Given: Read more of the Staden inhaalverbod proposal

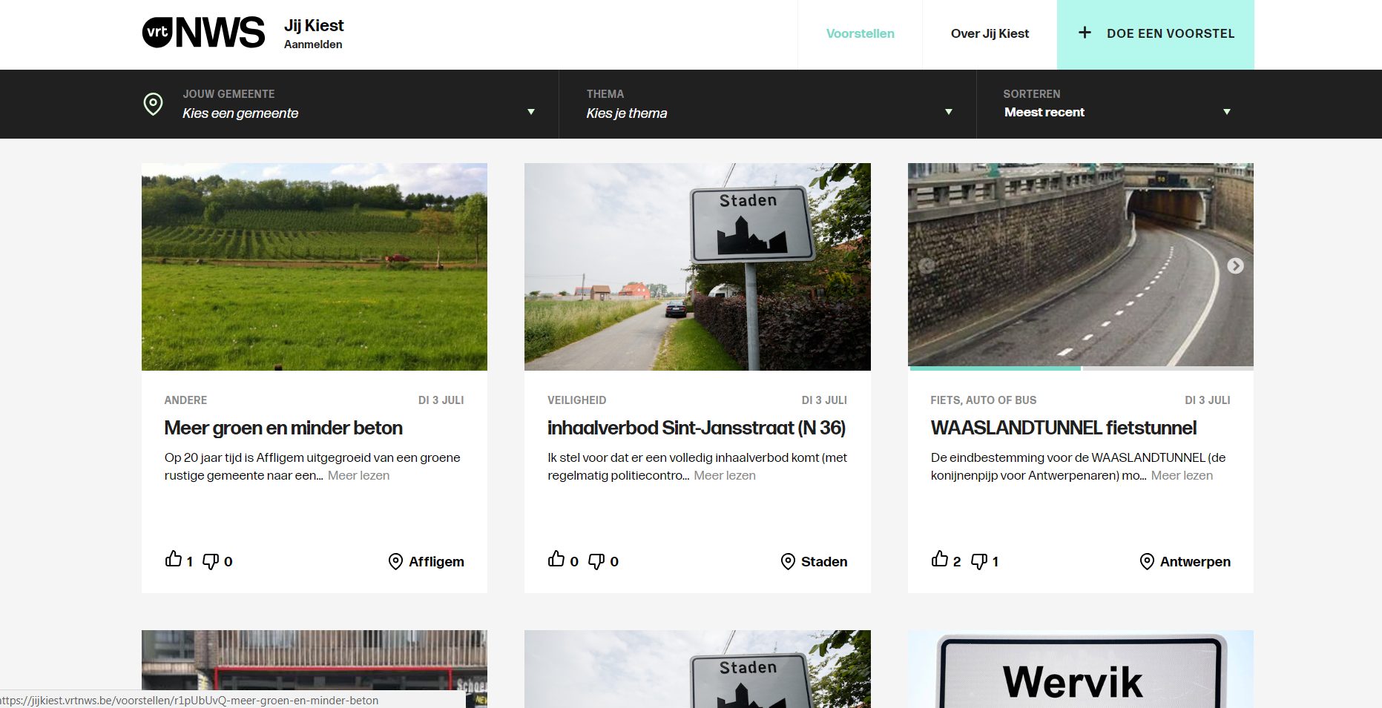Looking at the screenshot, I should point(725,476).
